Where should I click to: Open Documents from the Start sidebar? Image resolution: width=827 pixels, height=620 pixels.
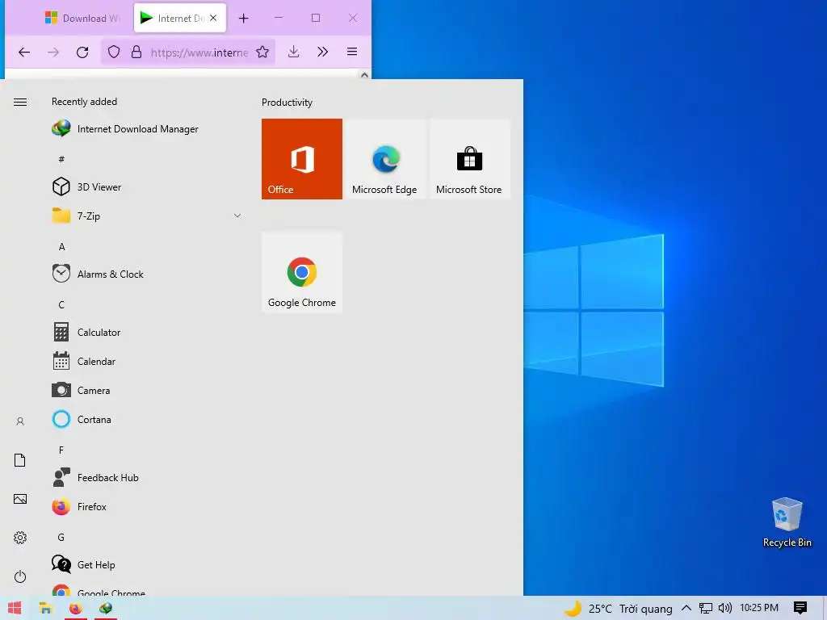pos(20,459)
